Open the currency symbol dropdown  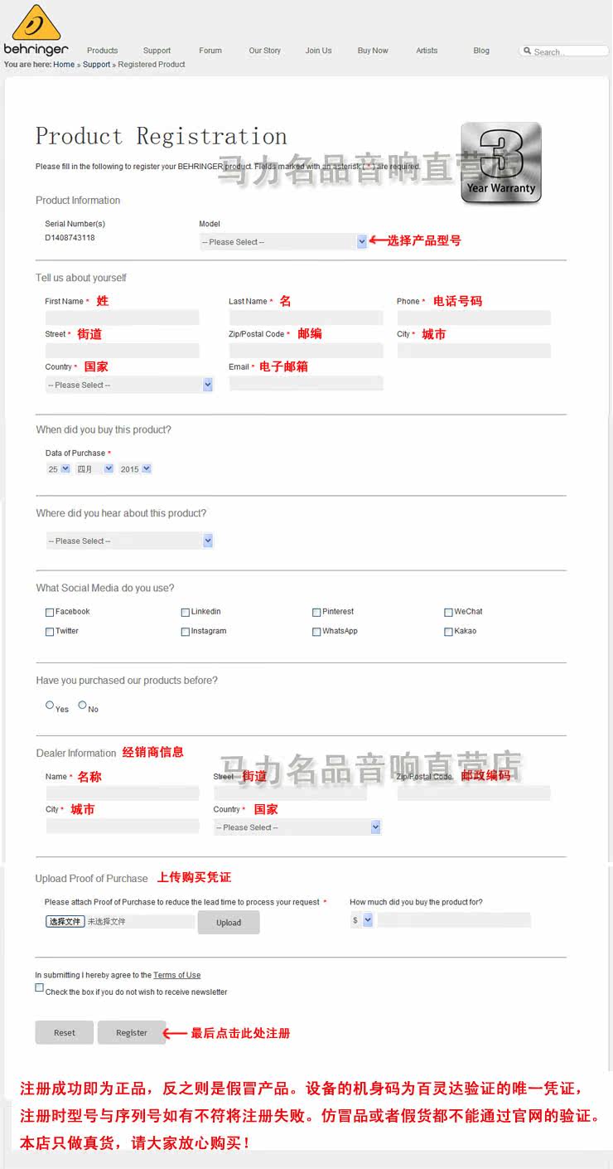coord(362,919)
